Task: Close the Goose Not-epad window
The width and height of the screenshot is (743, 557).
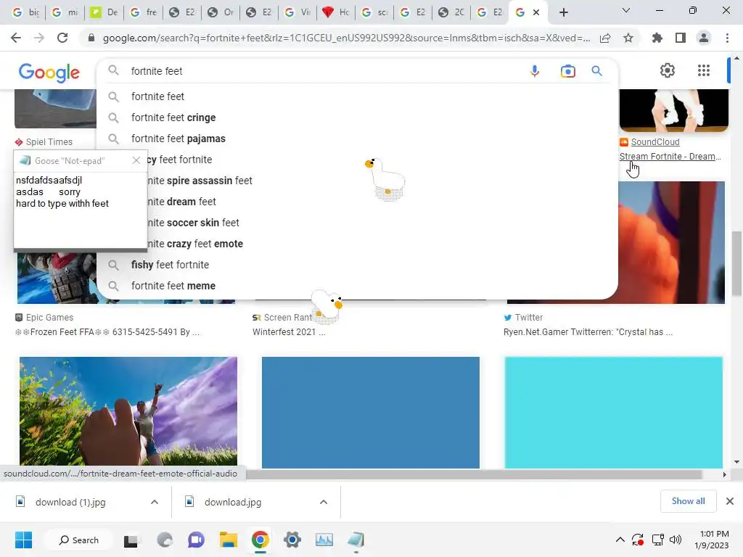Action: (x=136, y=160)
